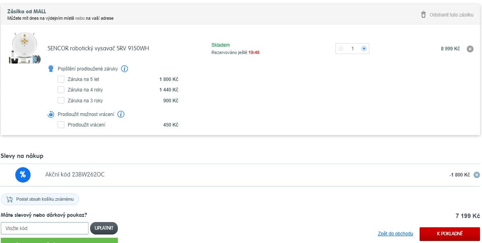Click the Prodloužit možnost vrácení label
482x243 pixels.
click(x=86, y=114)
